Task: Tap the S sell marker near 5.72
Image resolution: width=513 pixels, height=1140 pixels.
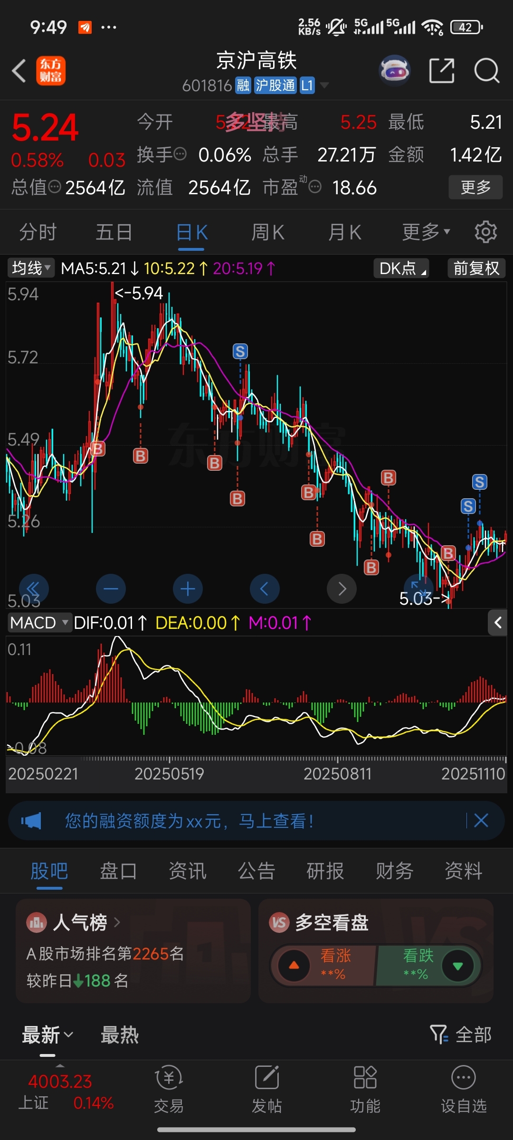Action: (240, 351)
